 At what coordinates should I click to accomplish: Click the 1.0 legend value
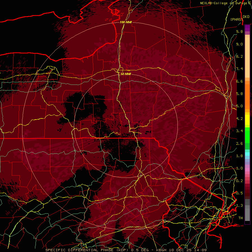[x=239, y=168]
